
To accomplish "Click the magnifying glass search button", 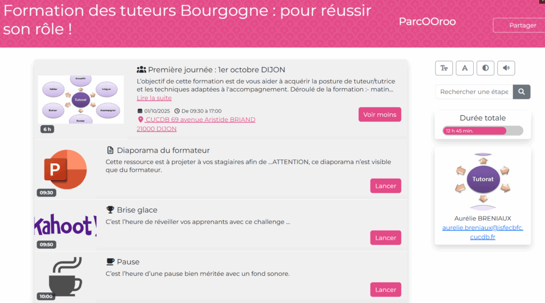I will 522,92.
